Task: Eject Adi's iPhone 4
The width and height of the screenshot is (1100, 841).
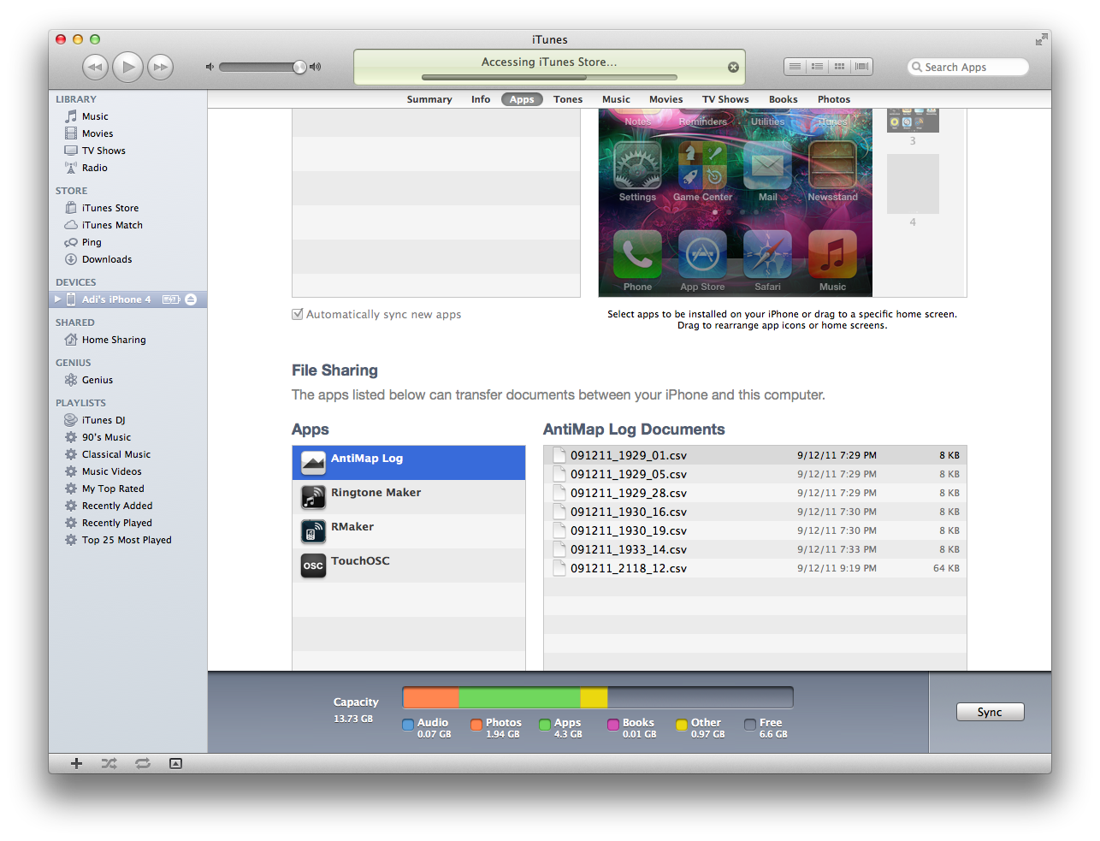Action: pos(191,299)
